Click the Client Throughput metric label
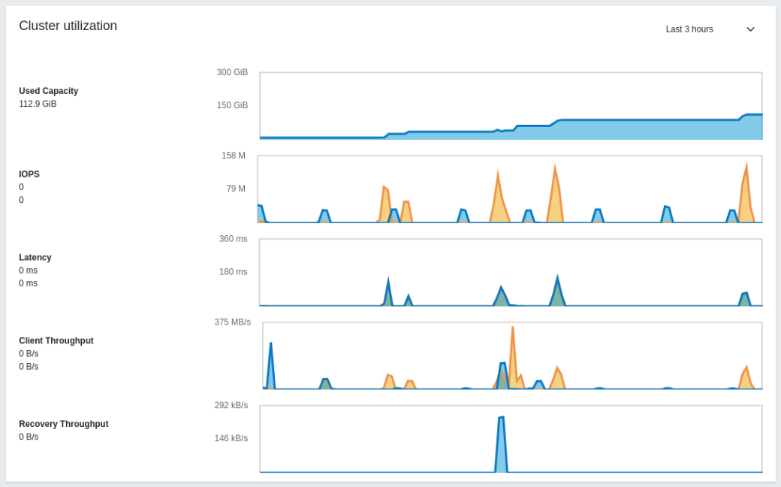The height and width of the screenshot is (487, 781). pyautogui.click(x=56, y=340)
